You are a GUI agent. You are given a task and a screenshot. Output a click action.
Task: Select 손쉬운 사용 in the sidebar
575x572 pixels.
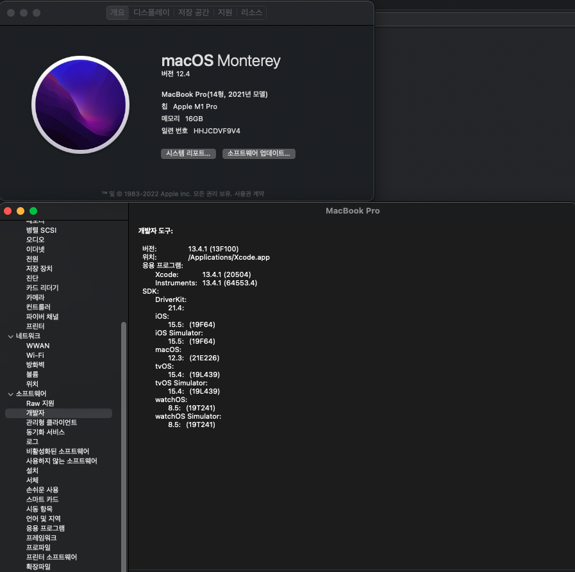(42, 490)
